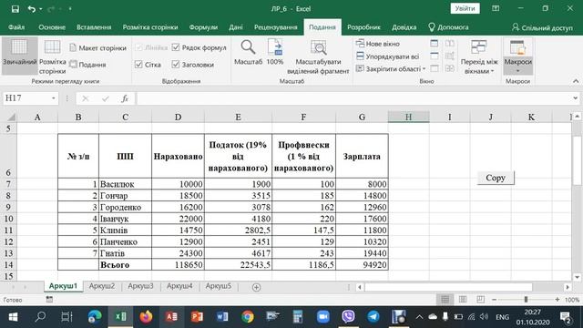583x328 pixels.
Task: Switch to sheet Аркуш3
Action: (x=140, y=286)
